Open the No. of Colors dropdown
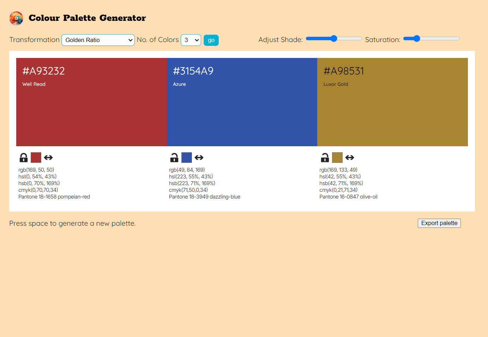The image size is (488, 337). click(191, 40)
